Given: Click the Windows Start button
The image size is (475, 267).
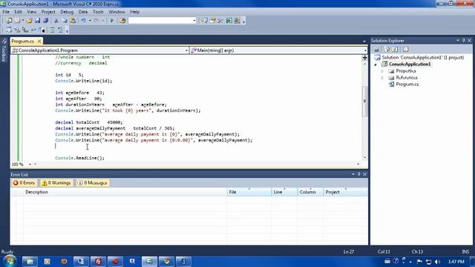Looking at the screenshot, I should pos(10,261).
